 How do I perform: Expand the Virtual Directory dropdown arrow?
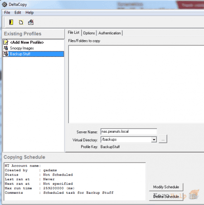pos(154,140)
